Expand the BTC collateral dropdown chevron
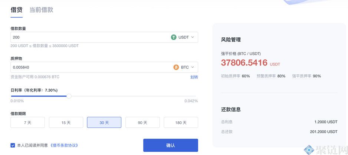348x155 pixels. pyautogui.click(x=193, y=67)
